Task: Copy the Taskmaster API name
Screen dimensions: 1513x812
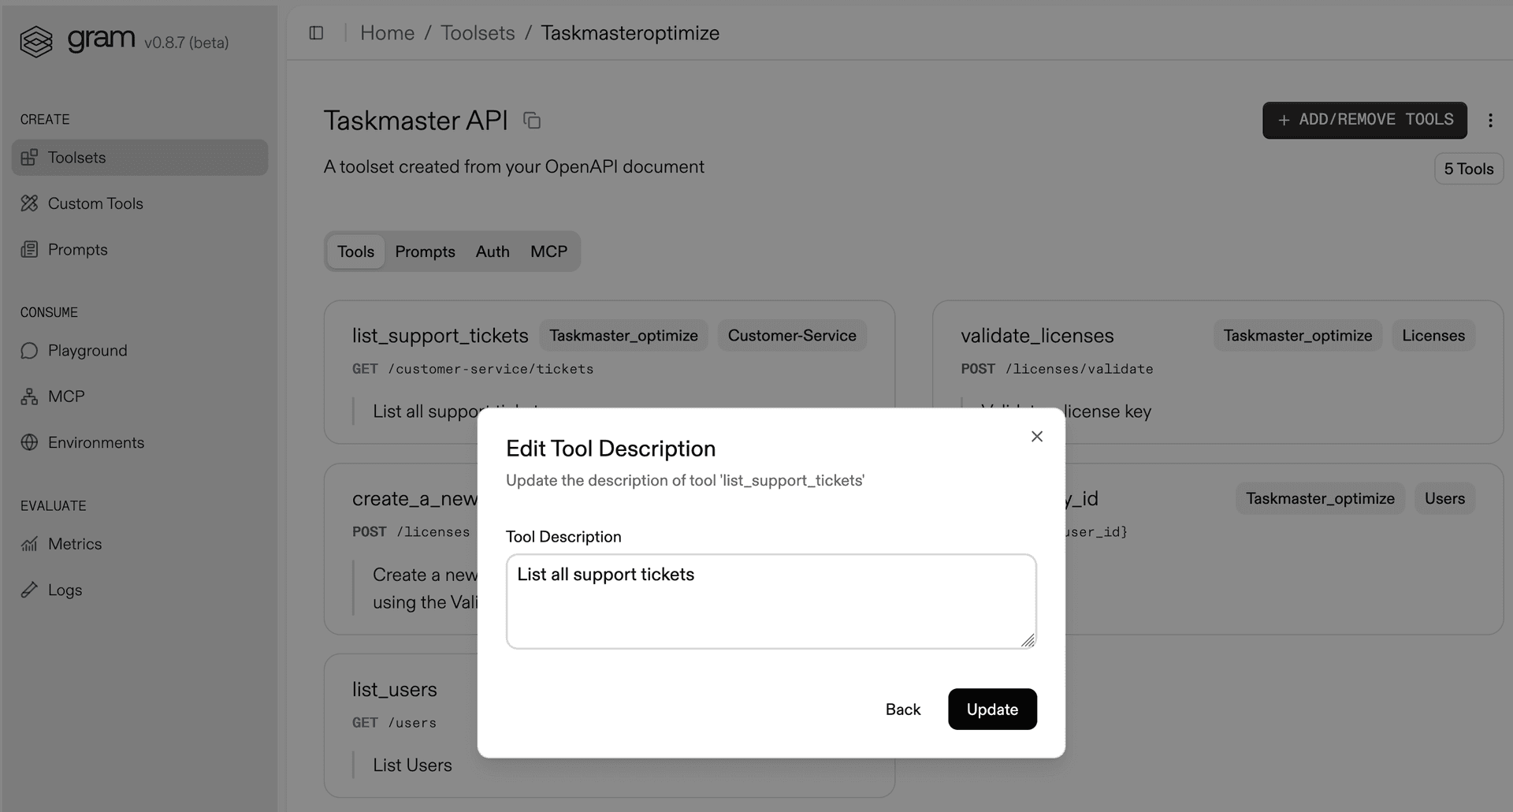Action: (533, 120)
